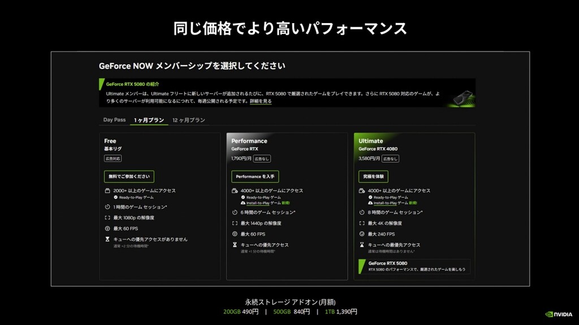Click Install-to-Play cloud icon in Ultimate card
The image size is (579, 325).
coord(370,203)
